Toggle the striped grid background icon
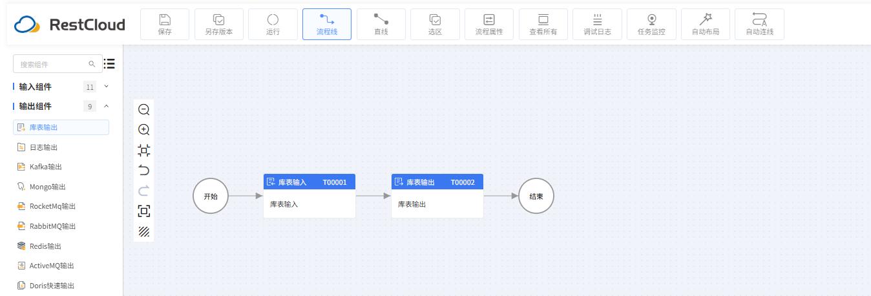Image resolution: width=871 pixels, height=296 pixels. click(144, 231)
